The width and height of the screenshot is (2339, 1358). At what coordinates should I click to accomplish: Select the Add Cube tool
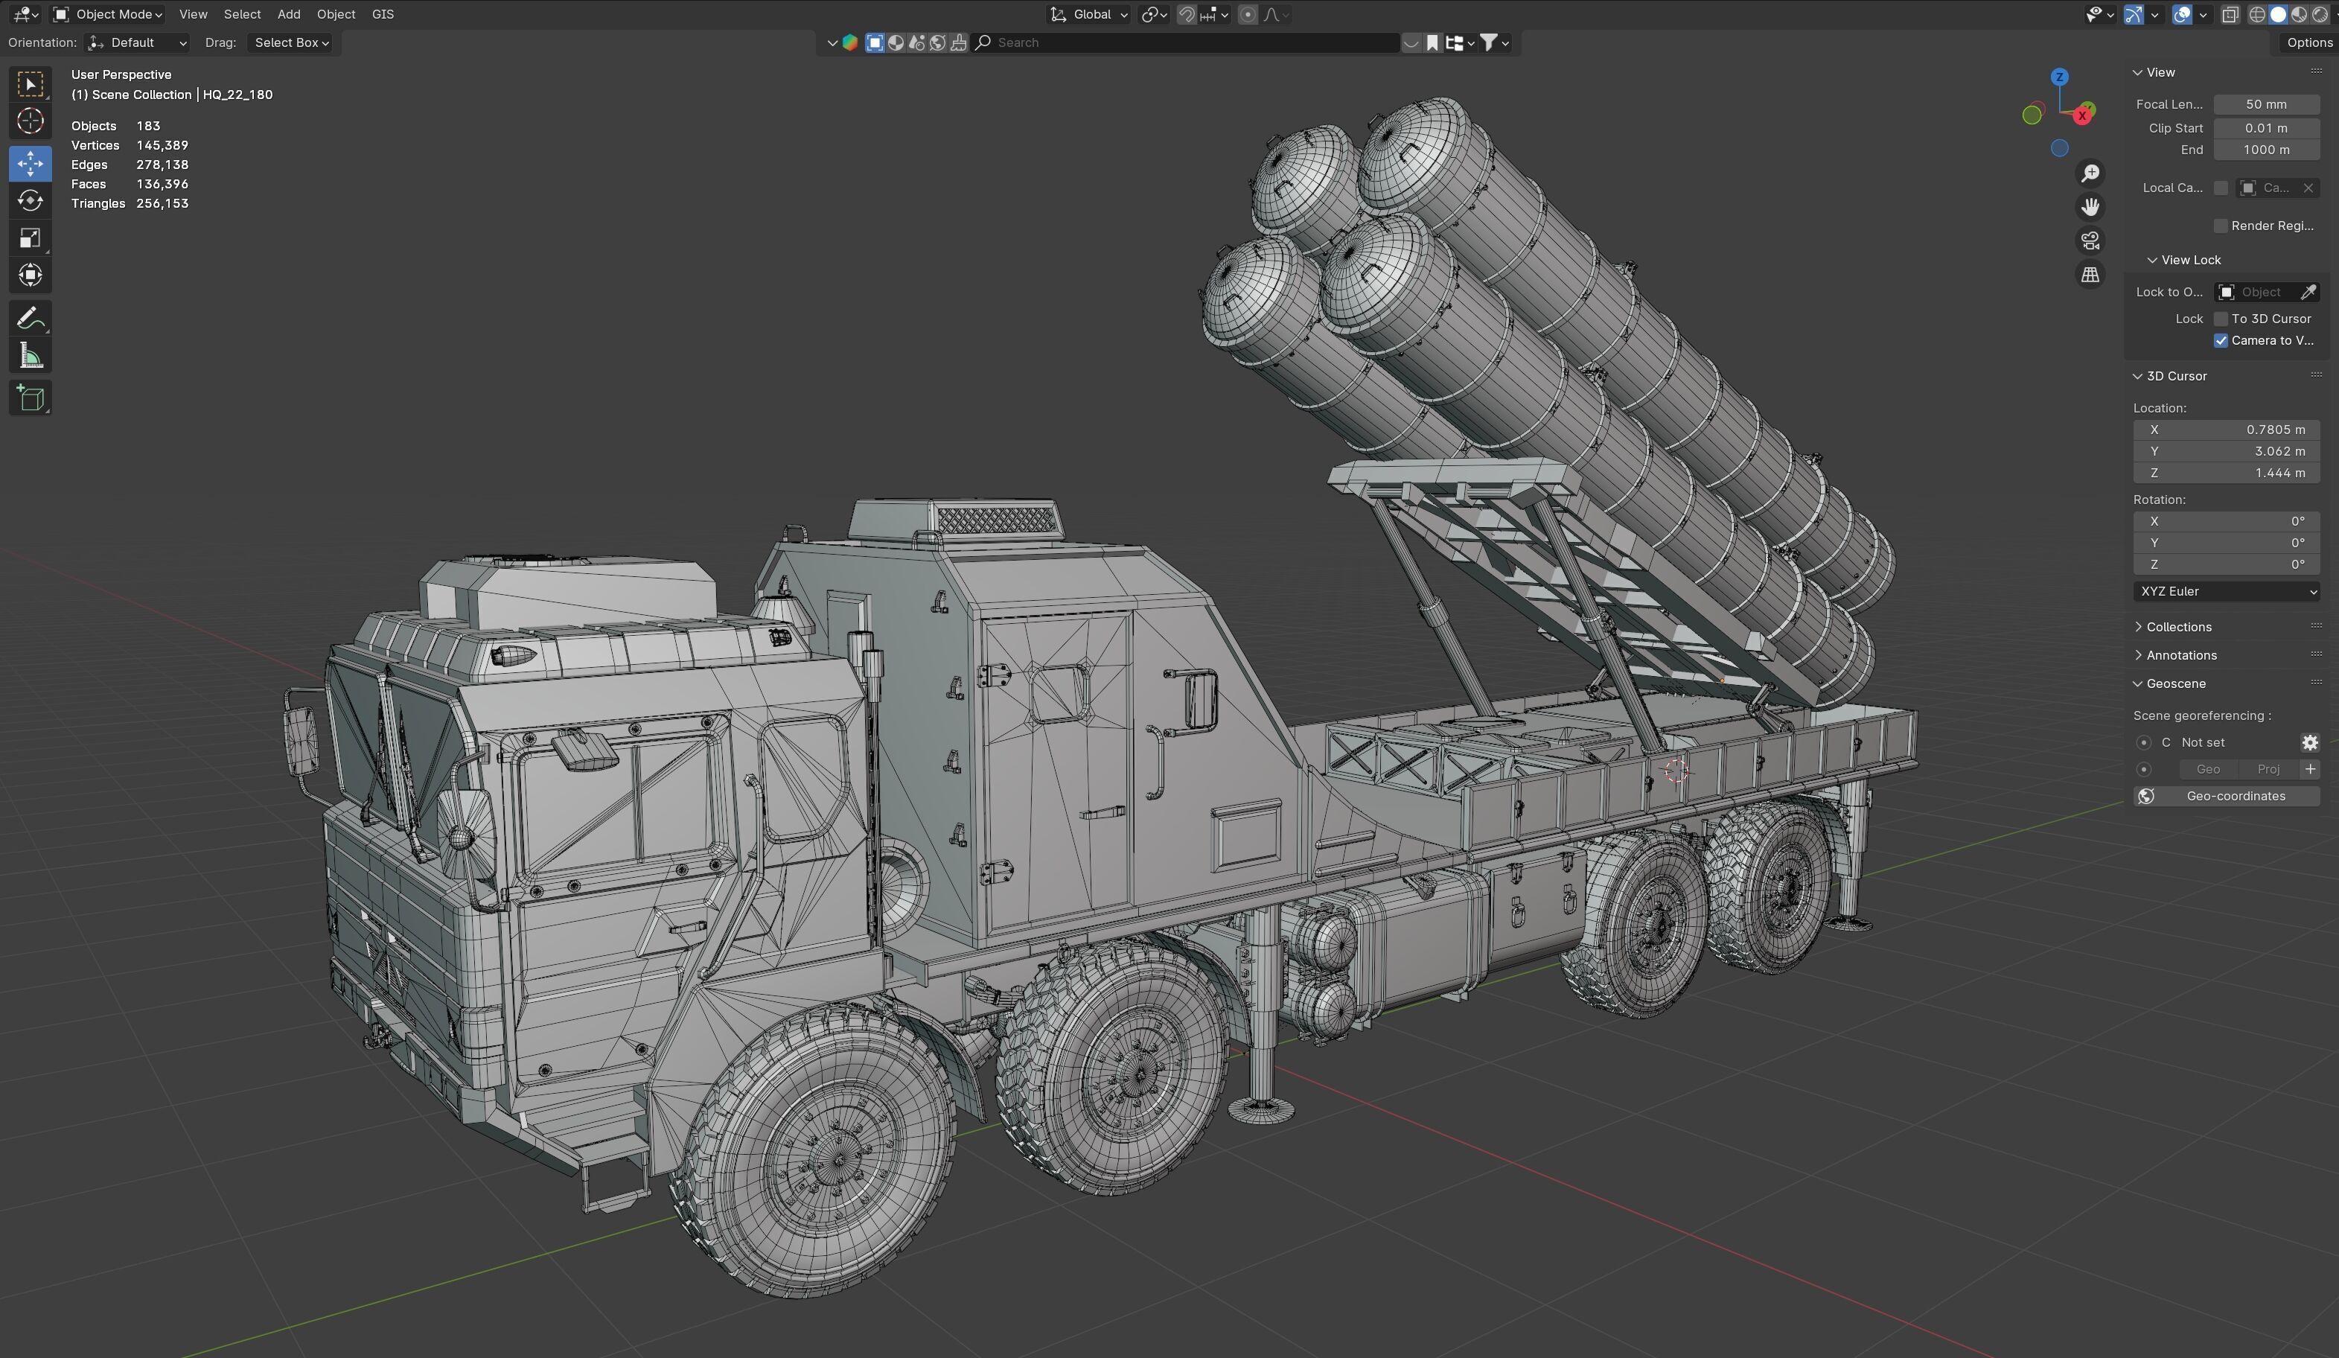coord(31,398)
